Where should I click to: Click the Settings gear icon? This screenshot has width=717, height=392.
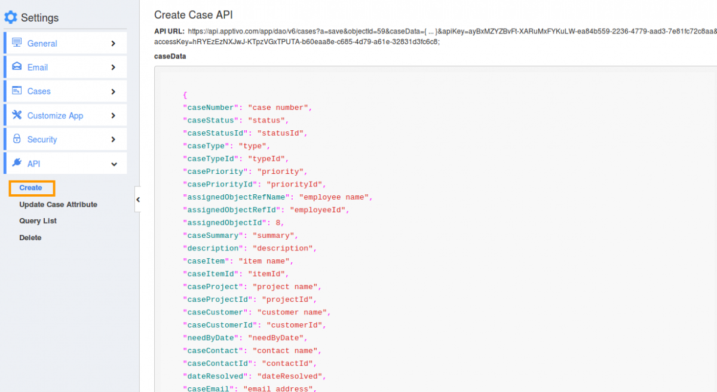(11, 17)
